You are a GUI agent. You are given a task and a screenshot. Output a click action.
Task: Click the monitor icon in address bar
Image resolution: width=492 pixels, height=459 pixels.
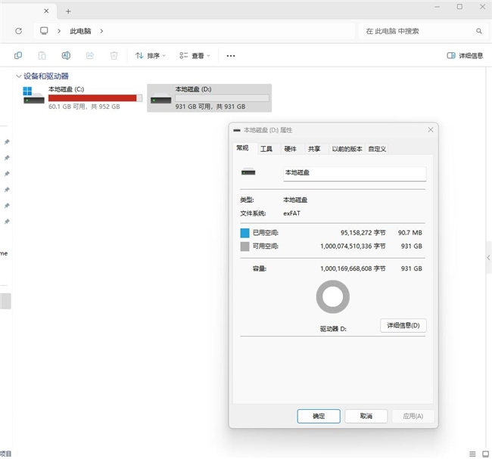(45, 31)
